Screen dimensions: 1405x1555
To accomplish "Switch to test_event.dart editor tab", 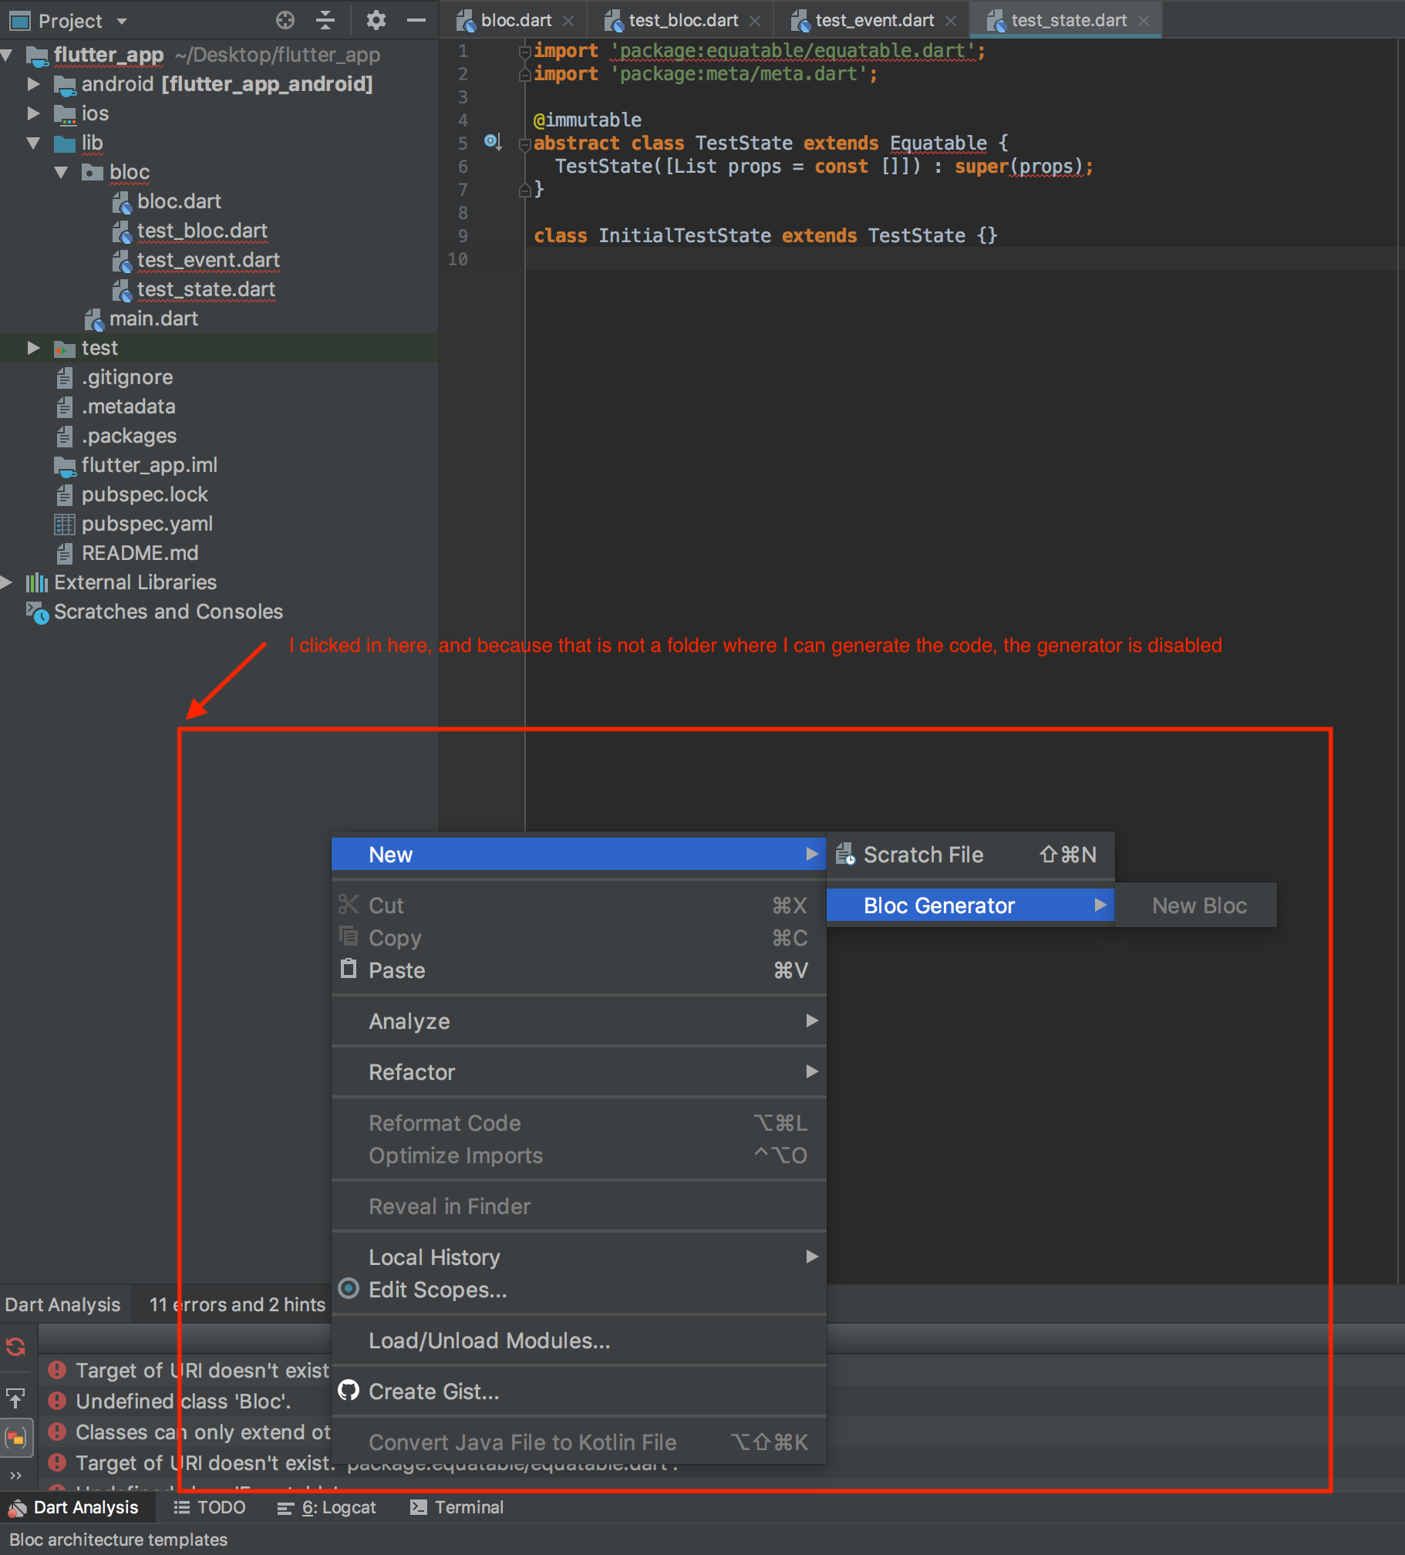I will (863, 20).
